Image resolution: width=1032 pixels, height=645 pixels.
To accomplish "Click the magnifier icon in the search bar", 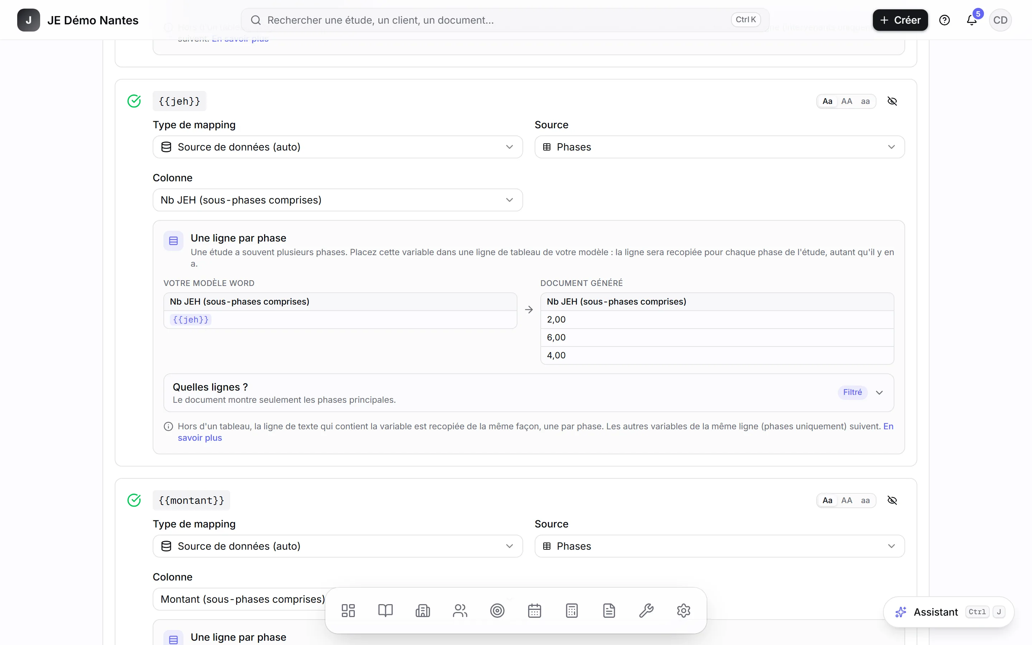I will click(256, 20).
